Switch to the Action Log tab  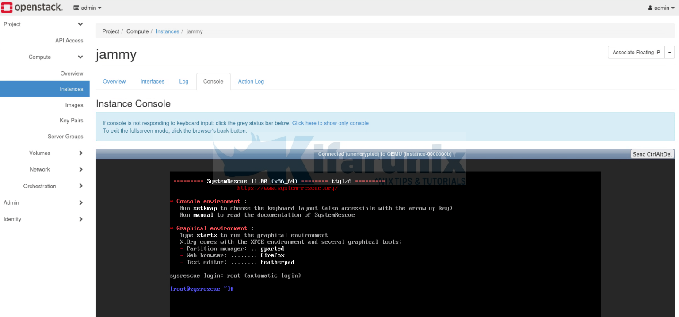(x=251, y=81)
